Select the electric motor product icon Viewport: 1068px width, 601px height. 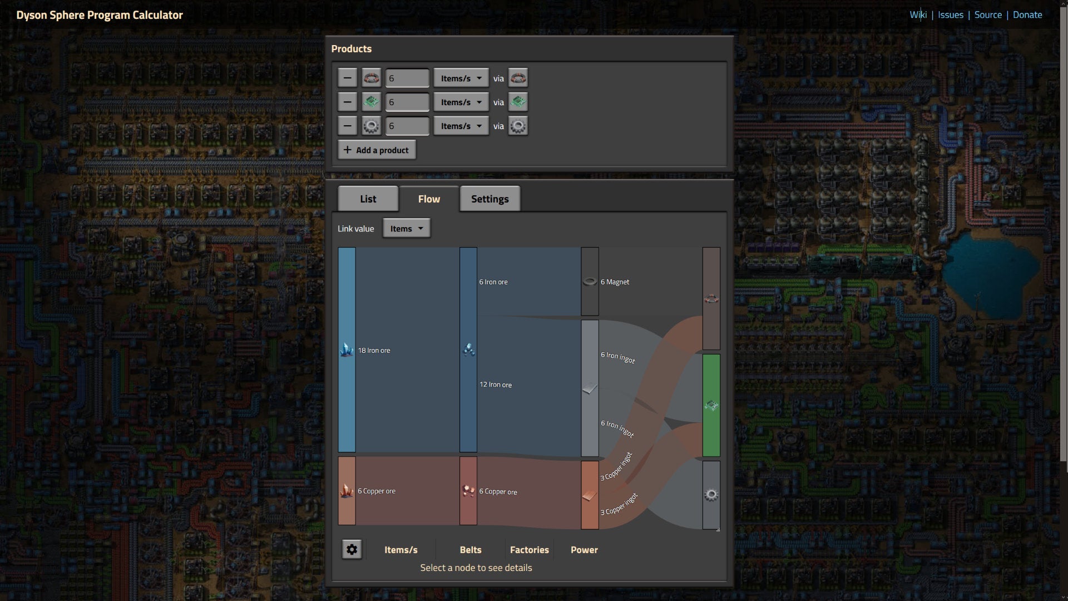(371, 78)
